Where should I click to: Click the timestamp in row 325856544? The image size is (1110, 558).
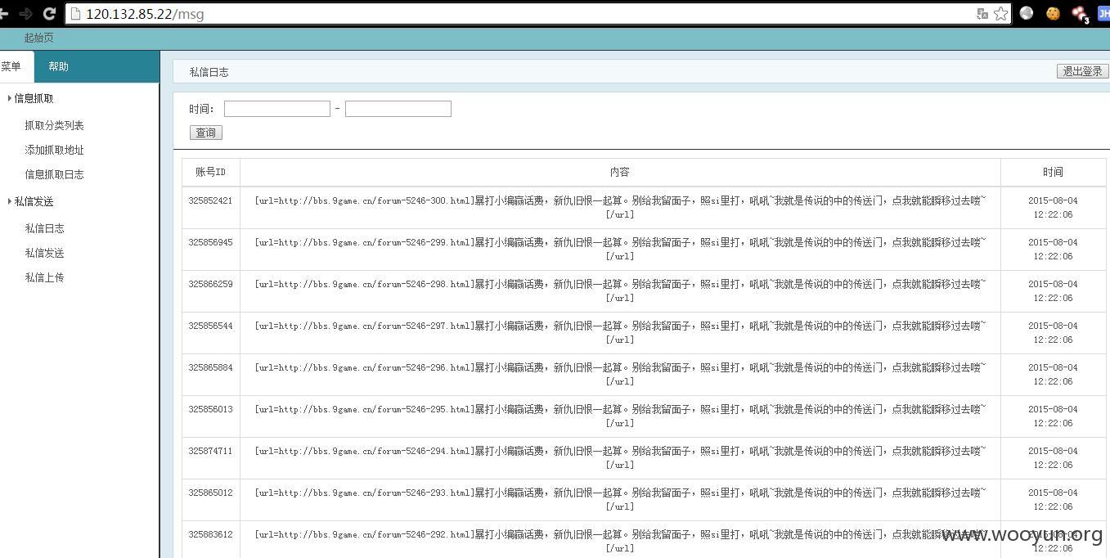(x=1053, y=333)
